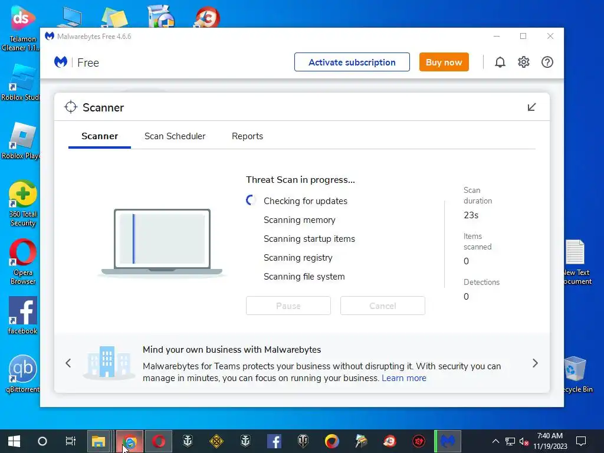This screenshot has width=604, height=453.
Task: Select the Roblox Studio desktop icon
Action: (21, 82)
